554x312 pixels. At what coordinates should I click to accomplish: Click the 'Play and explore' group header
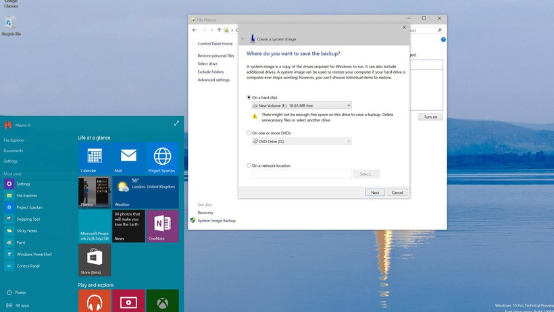click(x=96, y=285)
